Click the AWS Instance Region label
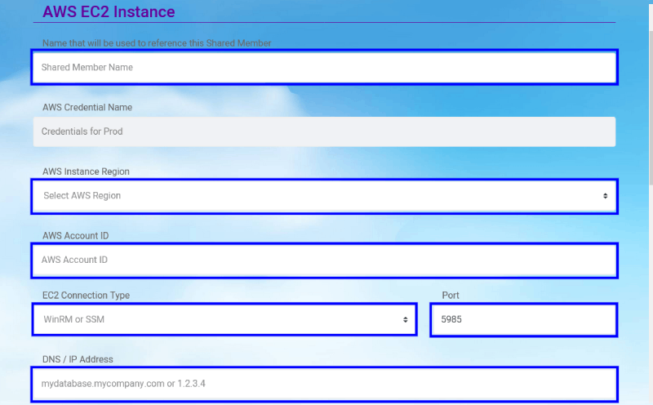This screenshot has height=405, width=653. pyautogui.click(x=86, y=171)
